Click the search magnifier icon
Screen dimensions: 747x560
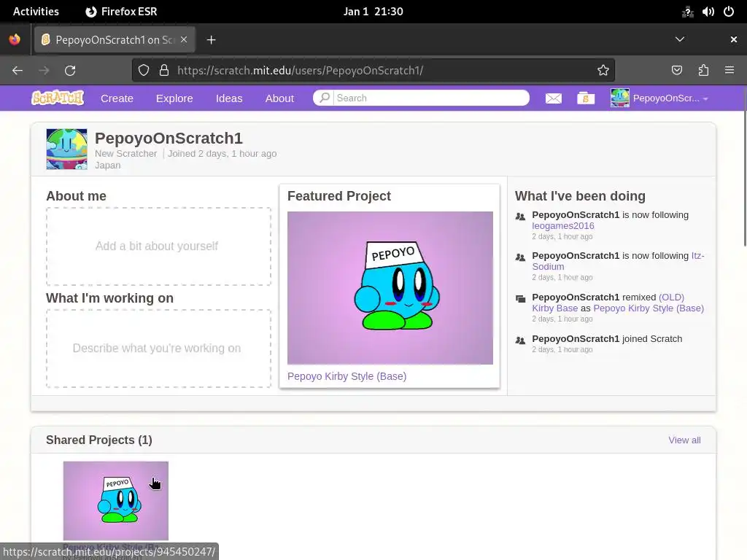[325, 98]
